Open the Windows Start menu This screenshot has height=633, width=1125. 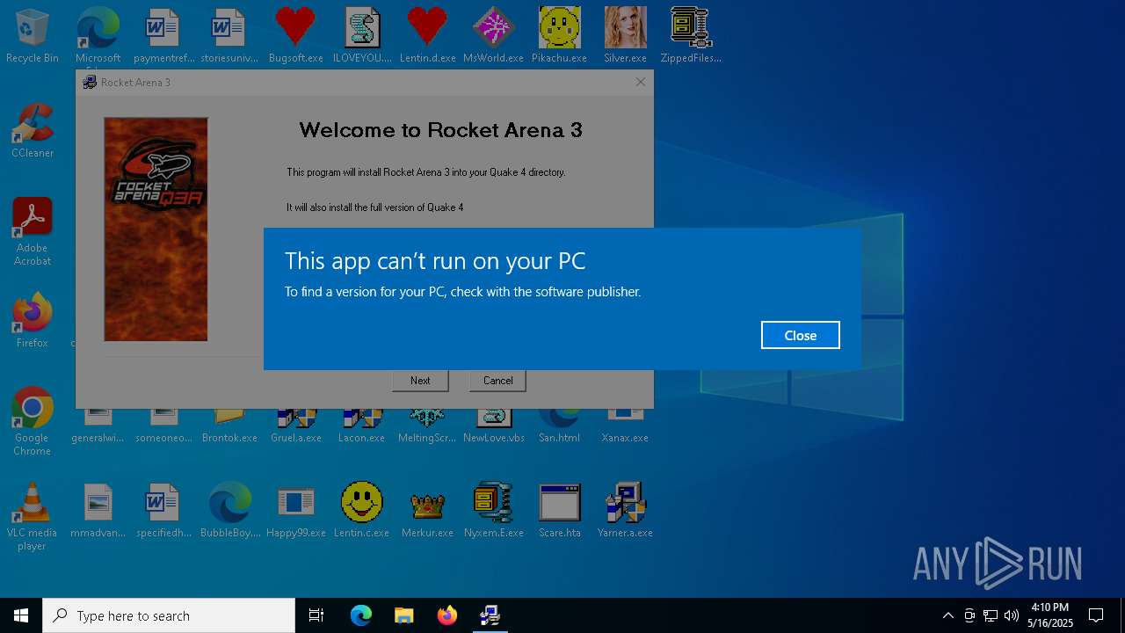[21, 615]
